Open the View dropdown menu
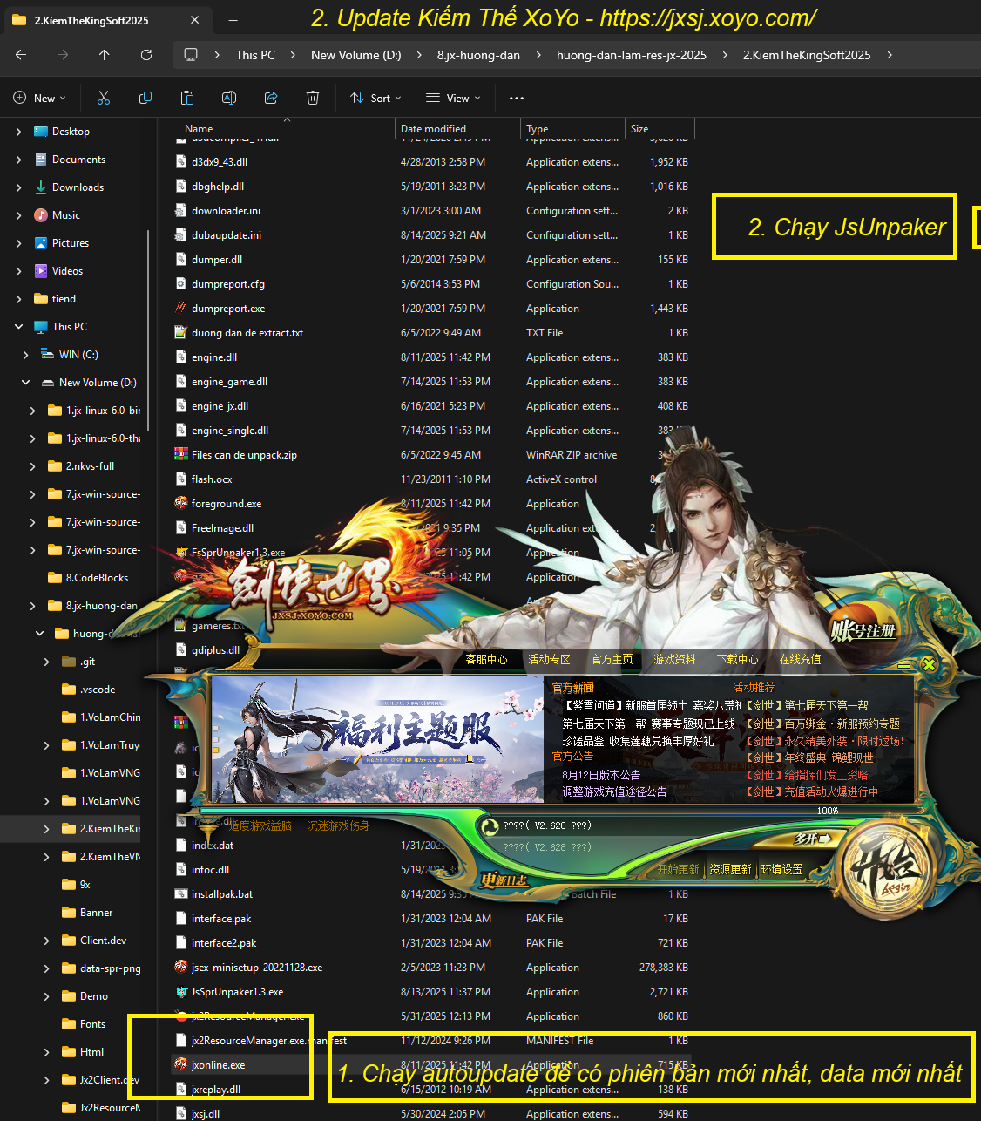The width and height of the screenshot is (981, 1121). click(x=453, y=98)
